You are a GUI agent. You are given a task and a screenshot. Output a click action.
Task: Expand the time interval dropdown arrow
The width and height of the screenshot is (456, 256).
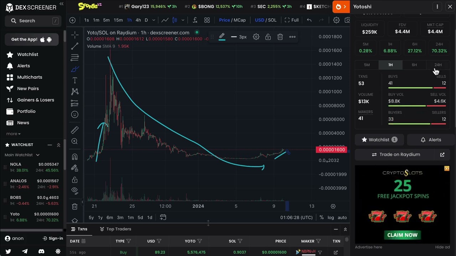click(x=154, y=20)
